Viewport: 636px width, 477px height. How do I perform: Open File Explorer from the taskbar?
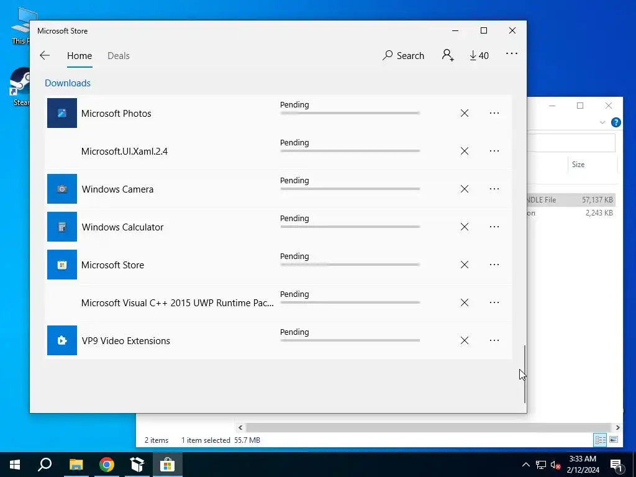pos(76,465)
